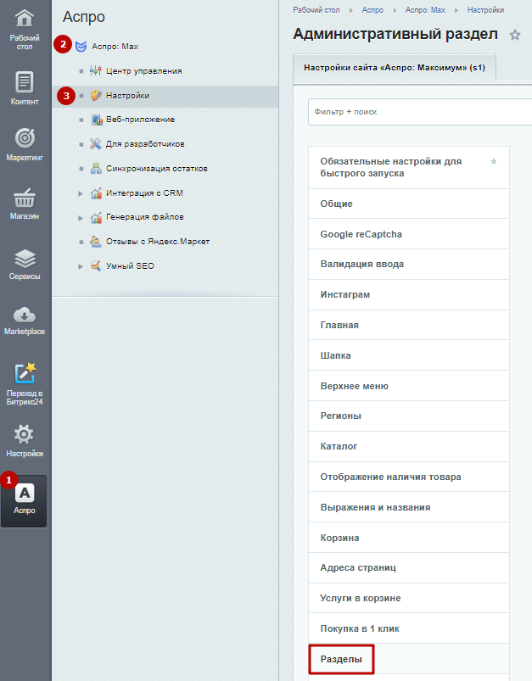
Task: Add page to favorites with star icon
Action: (515, 35)
